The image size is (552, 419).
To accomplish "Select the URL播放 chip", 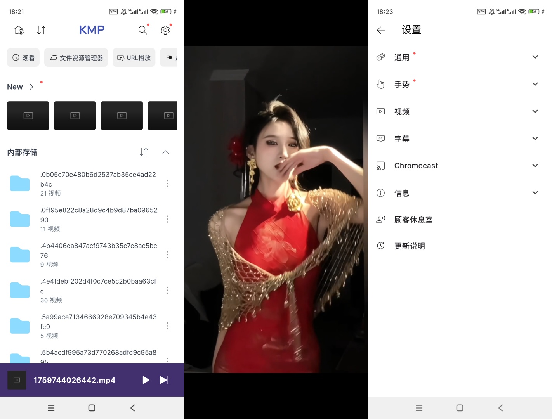I will click(x=134, y=58).
